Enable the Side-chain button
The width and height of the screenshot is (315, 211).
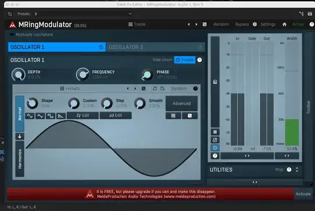184,60
